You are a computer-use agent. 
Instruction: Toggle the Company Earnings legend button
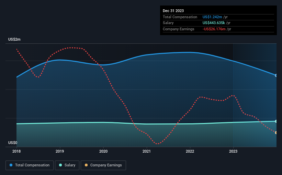[x=103, y=165]
